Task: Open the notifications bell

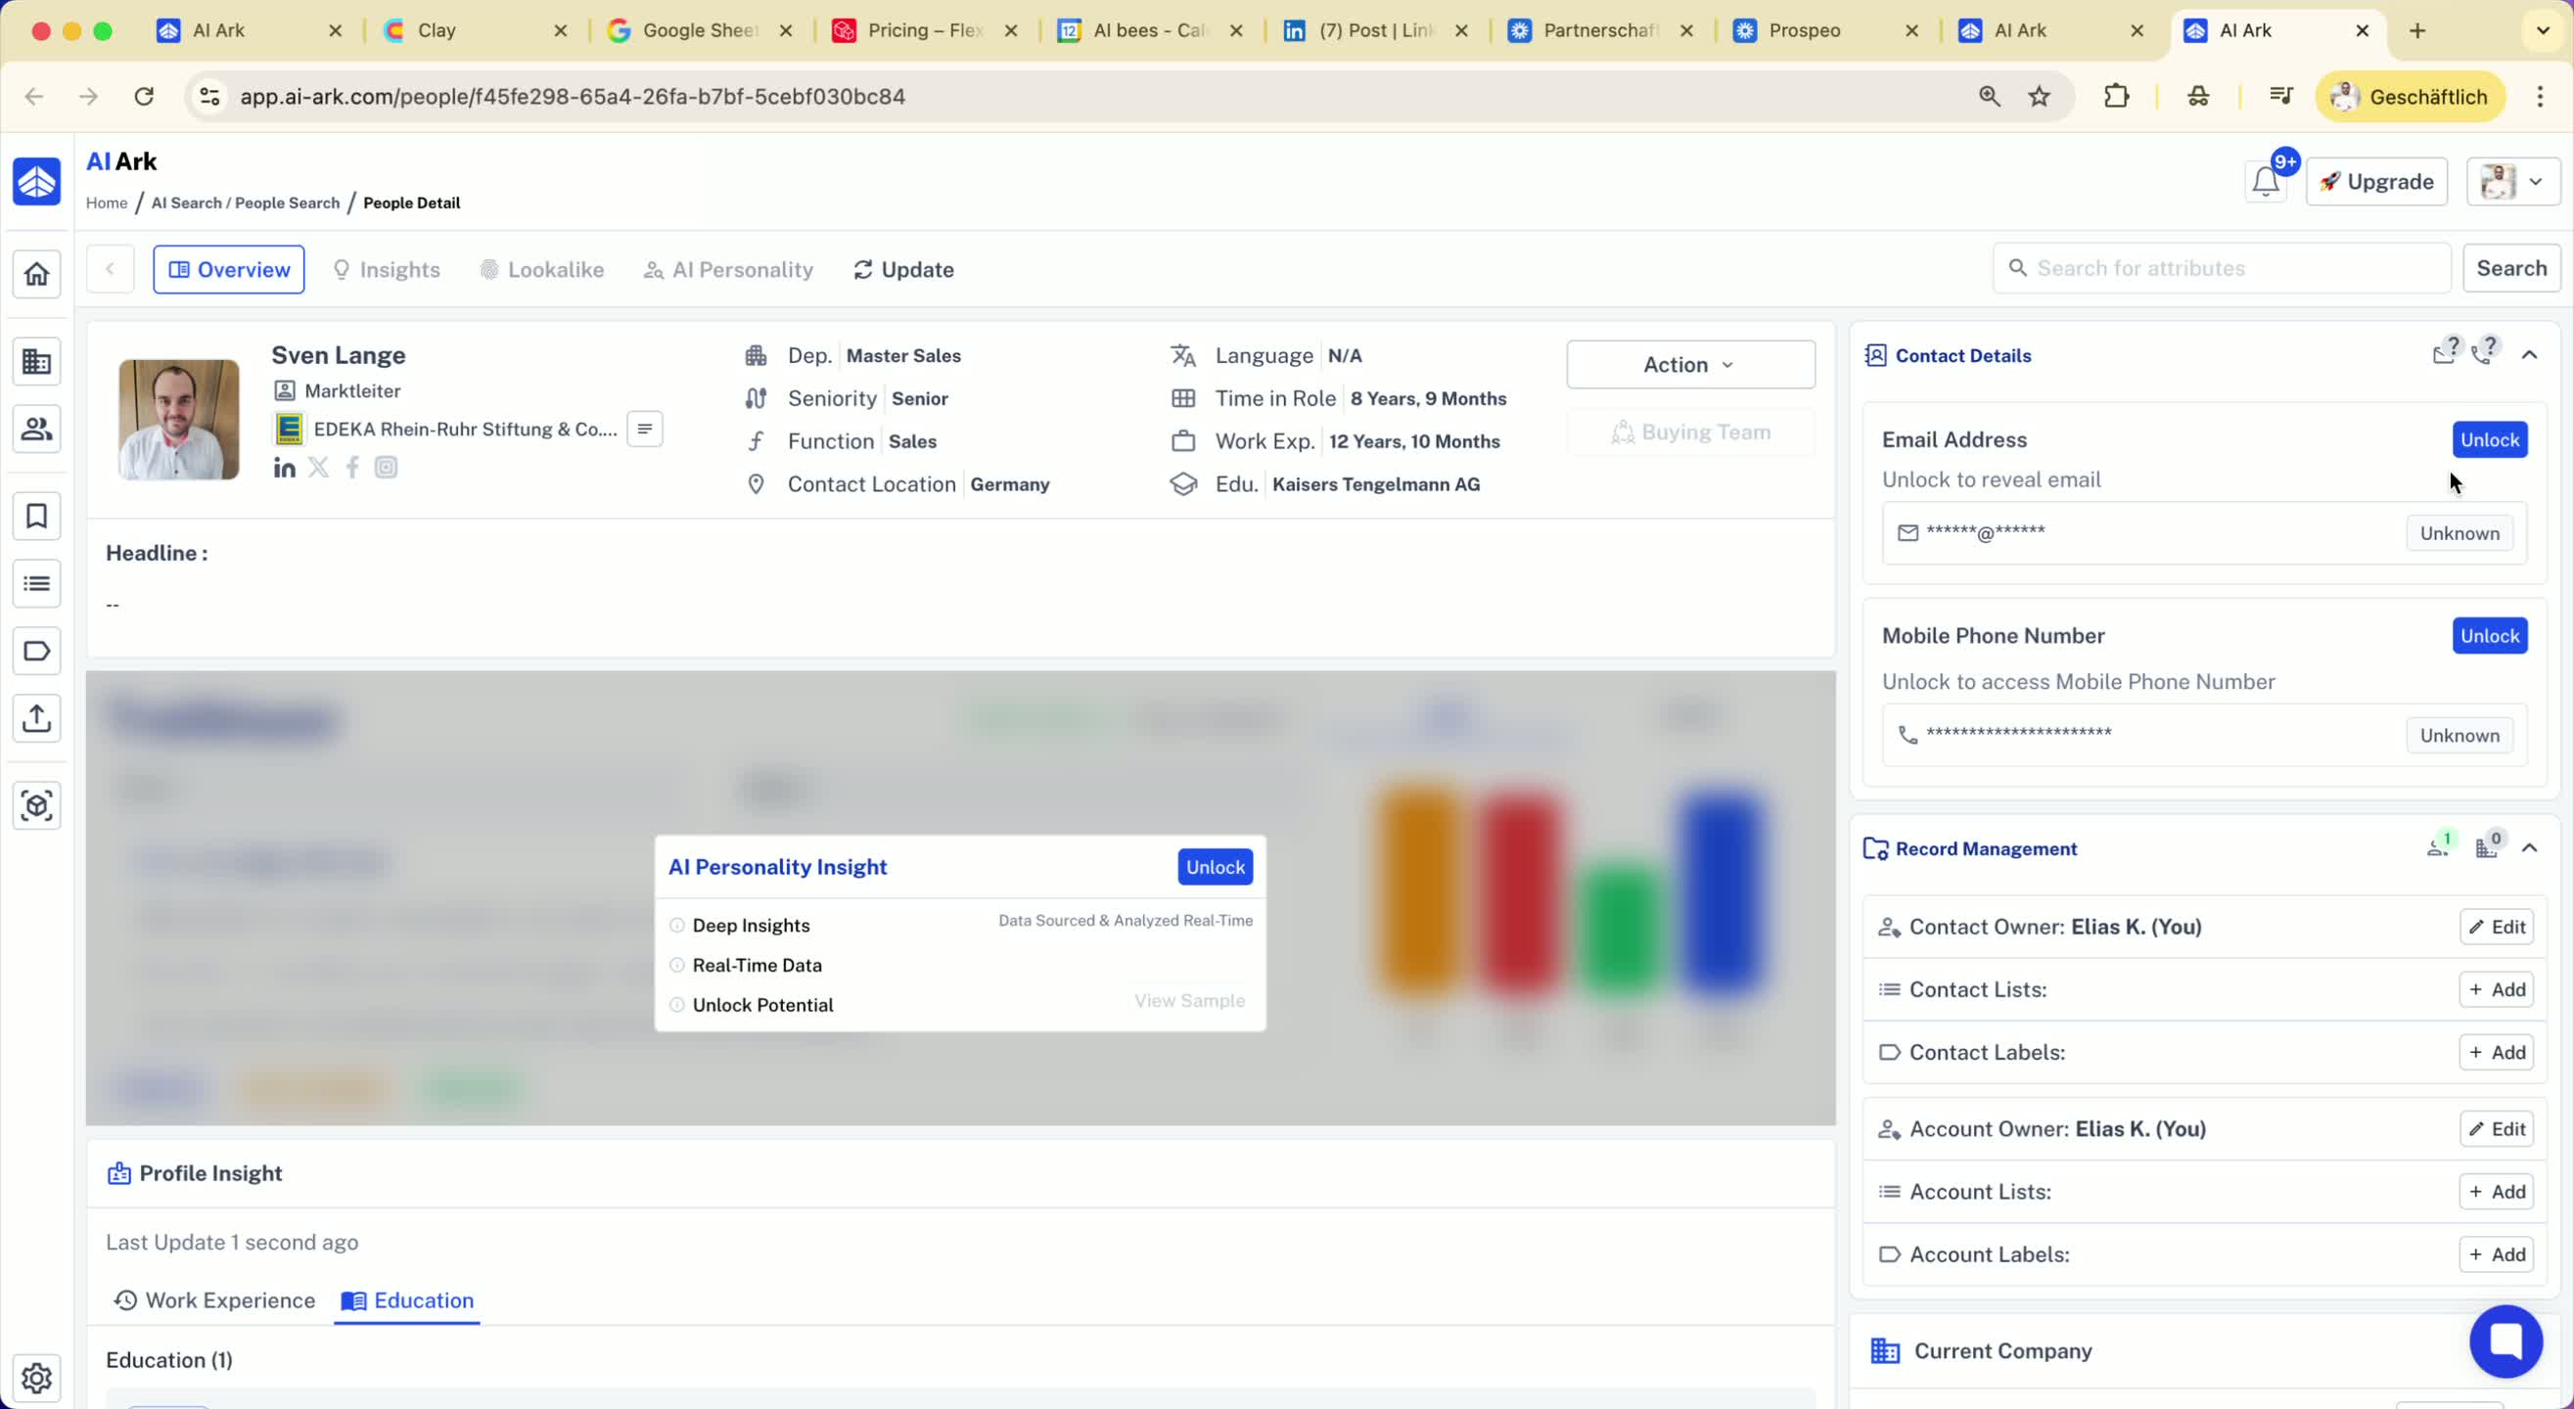Action: tap(2266, 182)
